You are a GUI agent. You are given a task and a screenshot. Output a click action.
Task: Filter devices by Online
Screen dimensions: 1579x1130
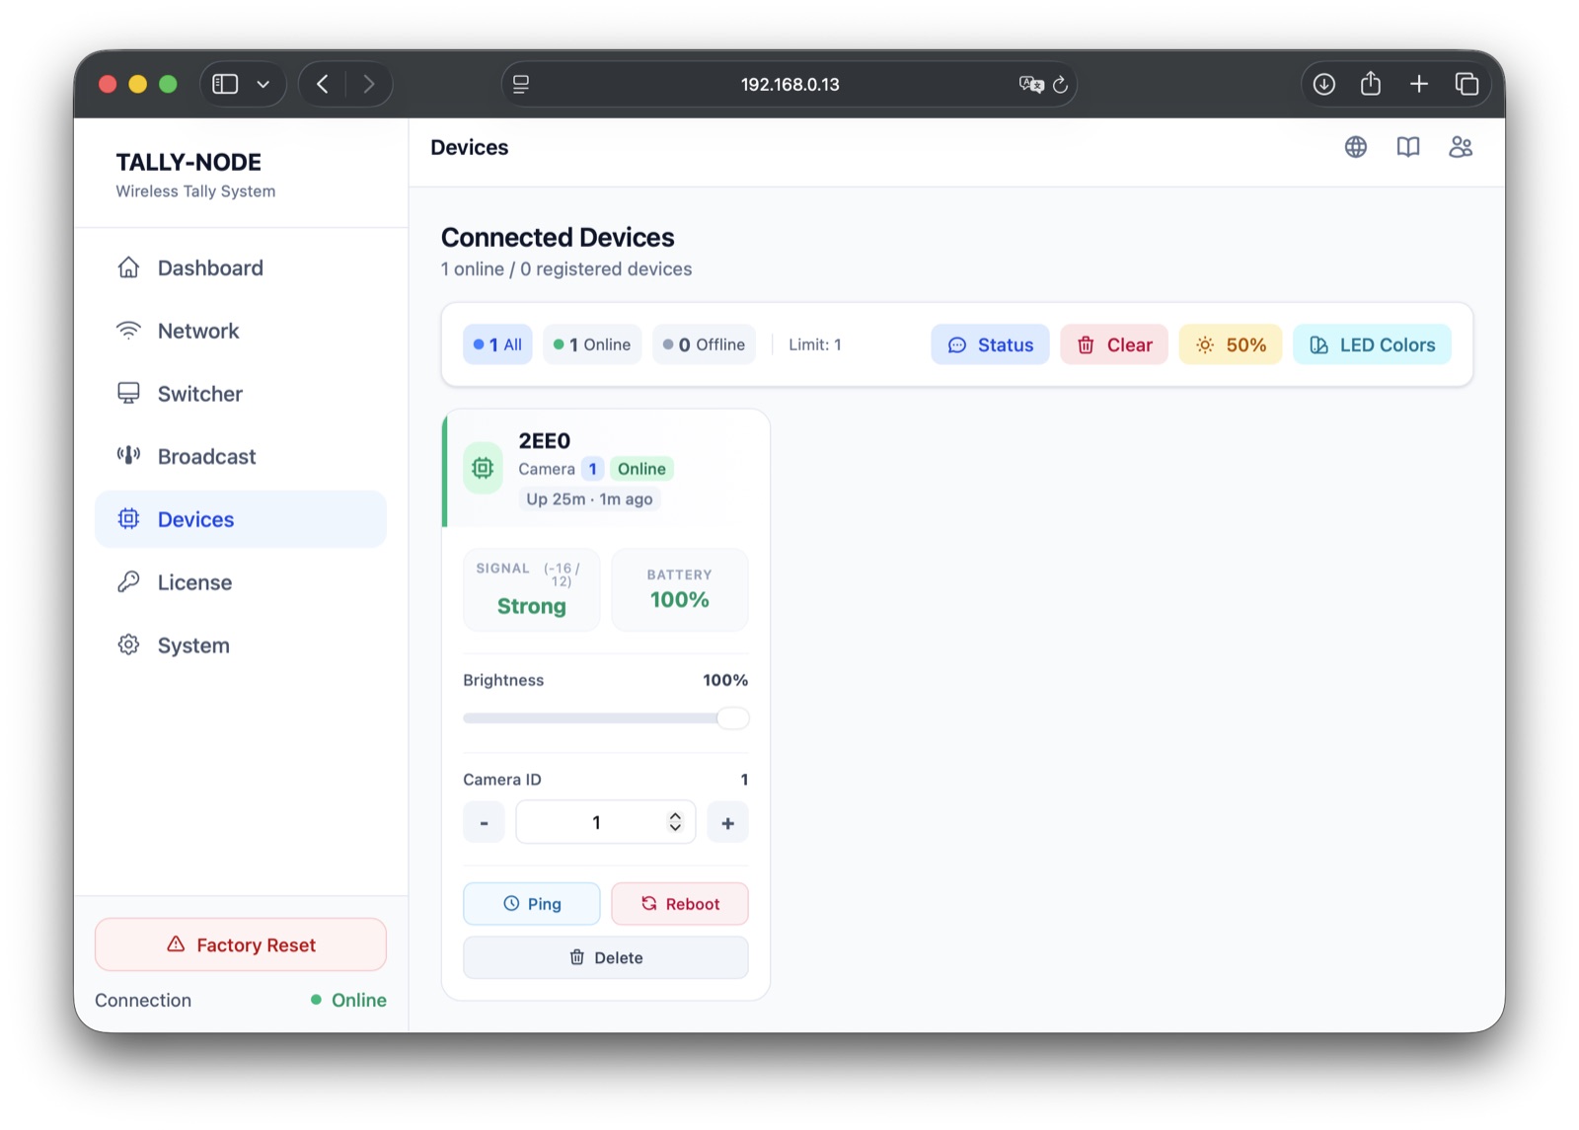coord(592,344)
